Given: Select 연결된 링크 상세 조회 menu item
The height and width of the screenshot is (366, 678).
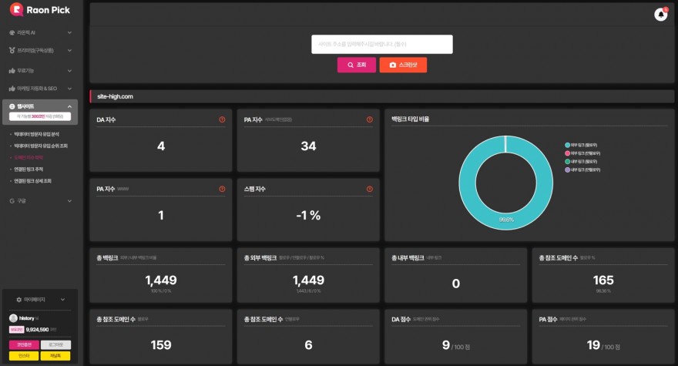Looking at the screenshot, I should (36, 181).
